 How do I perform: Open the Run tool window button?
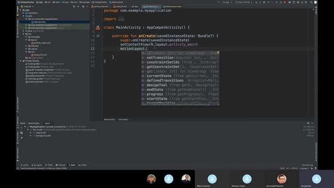25,165
